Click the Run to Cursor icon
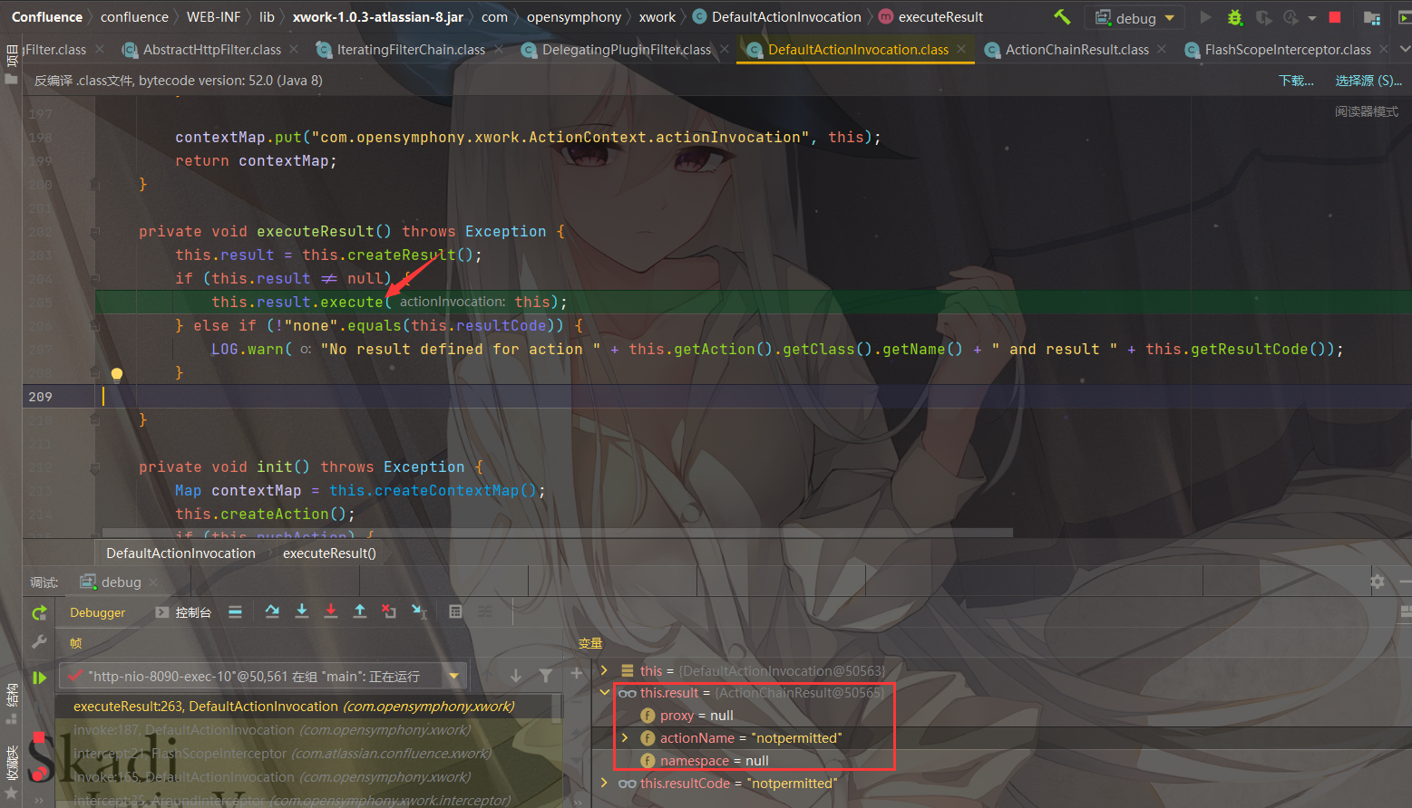The width and height of the screenshot is (1412, 808). pyautogui.click(x=419, y=611)
